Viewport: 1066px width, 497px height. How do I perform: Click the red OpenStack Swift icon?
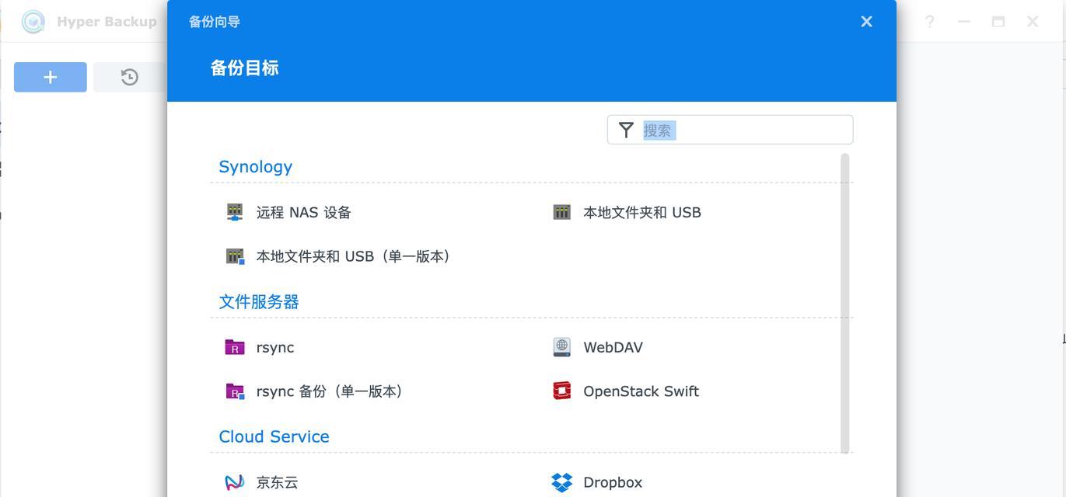(x=561, y=391)
